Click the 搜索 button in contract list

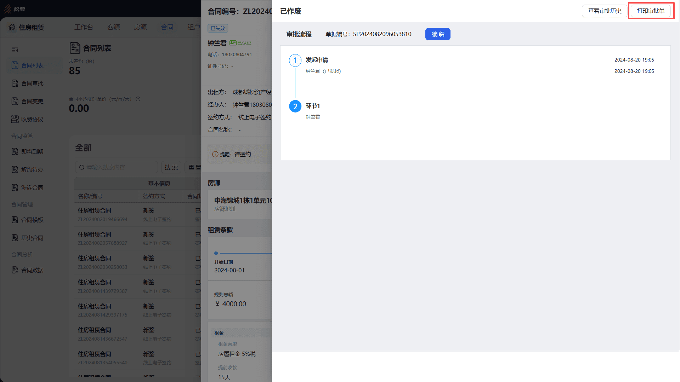pyautogui.click(x=171, y=167)
